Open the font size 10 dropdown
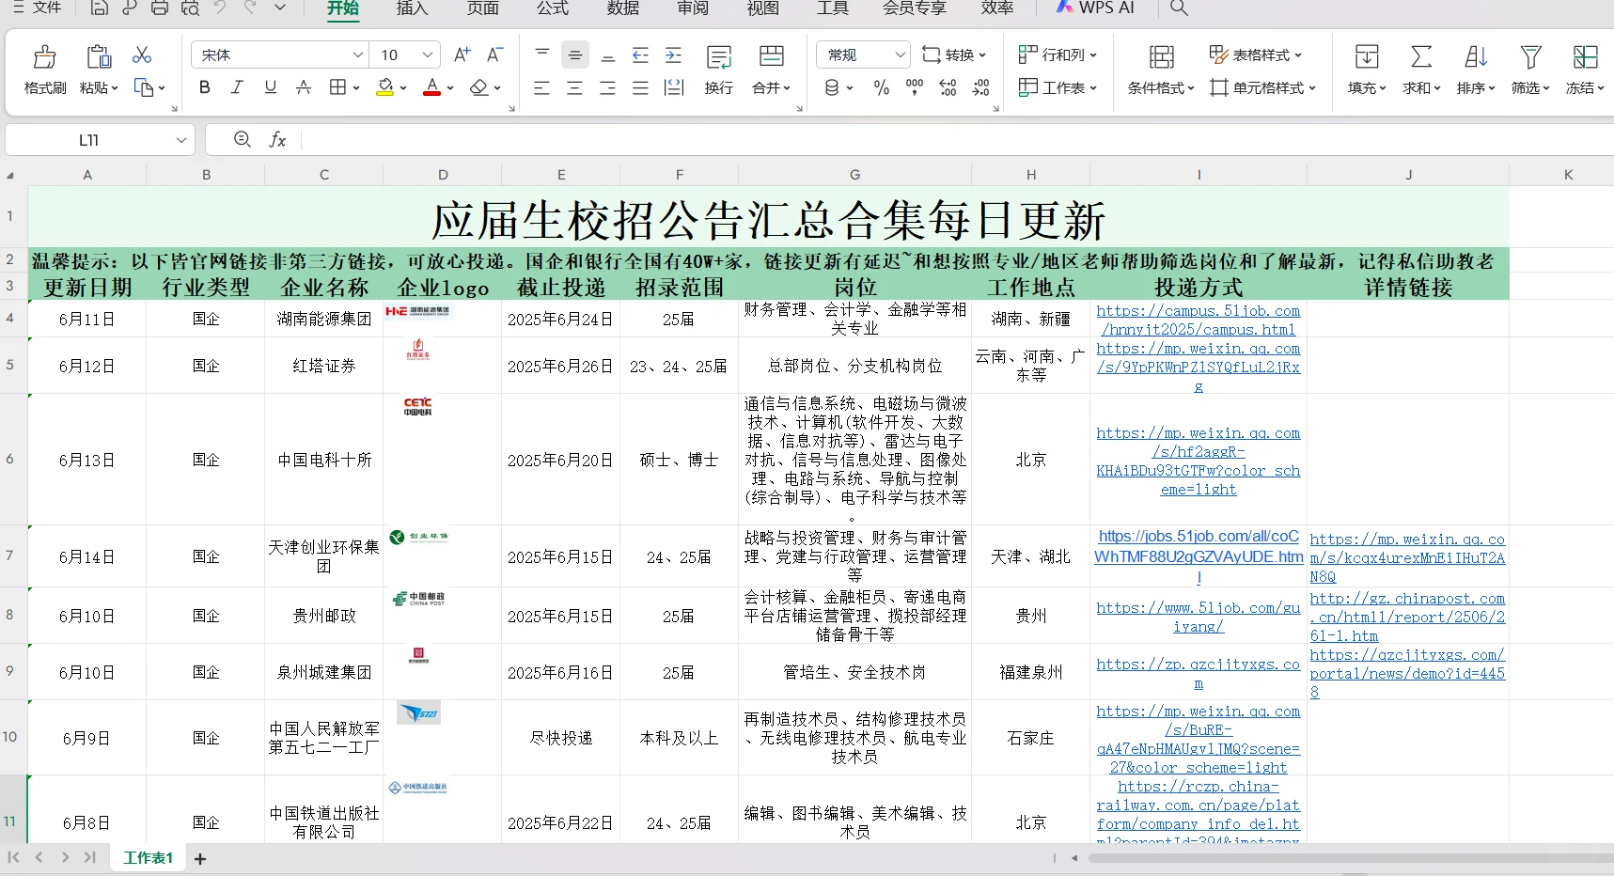Screen dimensions: 1614x876 (427, 55)
